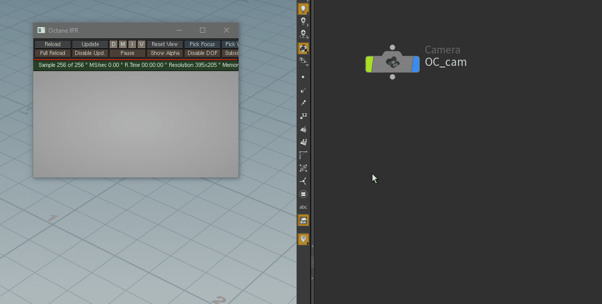Toggle the visualizers pin icon
The height and width of the screenshot is (304, 602).
coord(303,240)
